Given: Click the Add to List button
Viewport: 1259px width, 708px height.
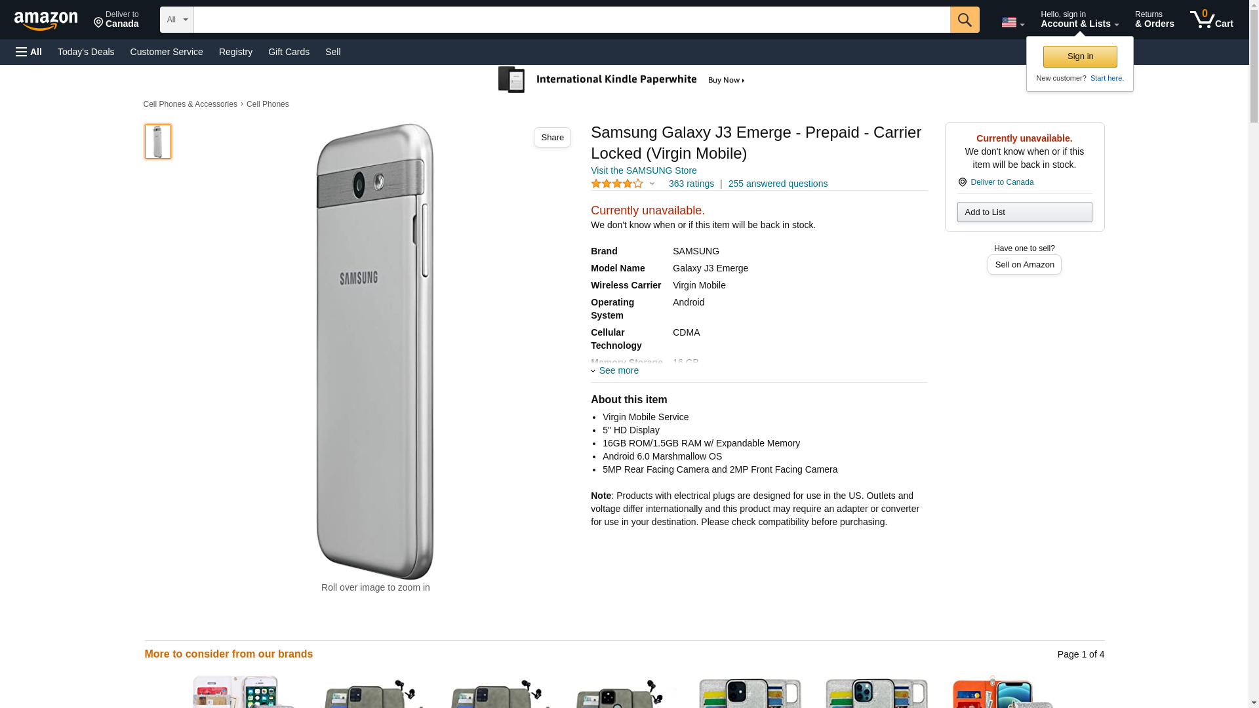Looking at the screenshot, I should (x=1024, y=212).
